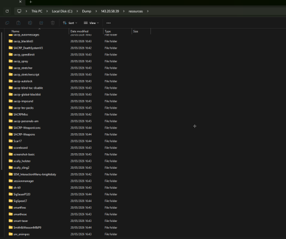286x239 pixels.
Task: Click the Share icon in the toolbar
Action: 41,23
